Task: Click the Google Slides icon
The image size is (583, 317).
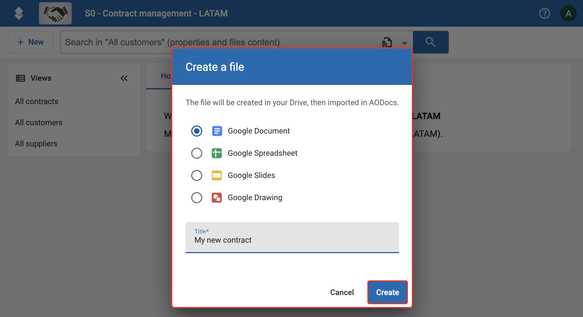Action: pos(217,175)
